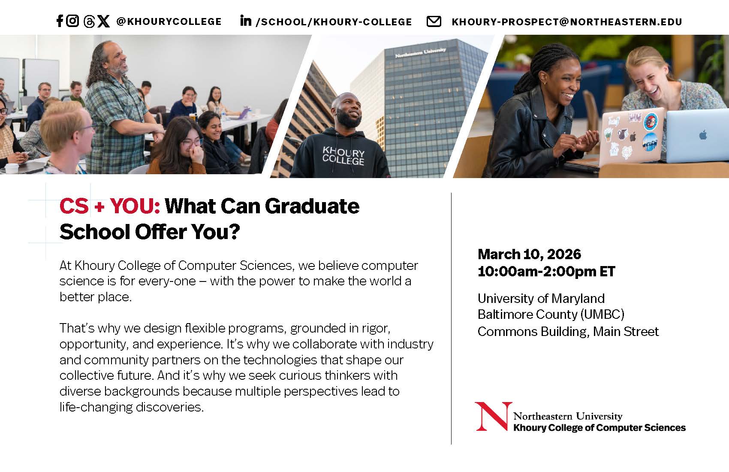
Task: Click the X (Twitter) icon
Action: (x=103, y=21)
